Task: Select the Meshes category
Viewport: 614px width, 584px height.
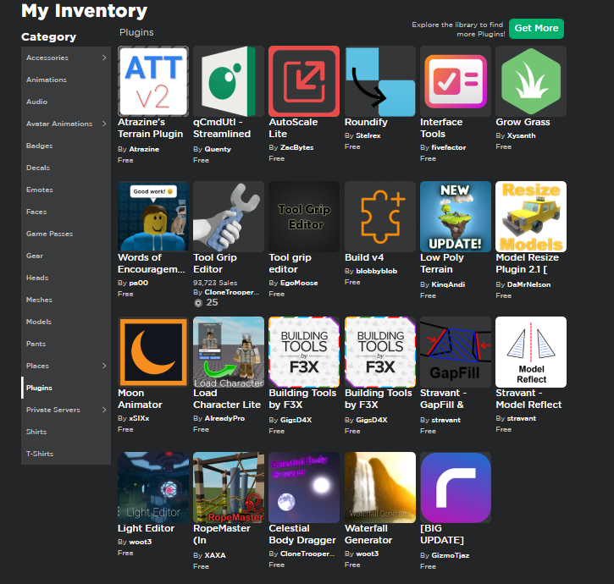Action: pos(66,300)
